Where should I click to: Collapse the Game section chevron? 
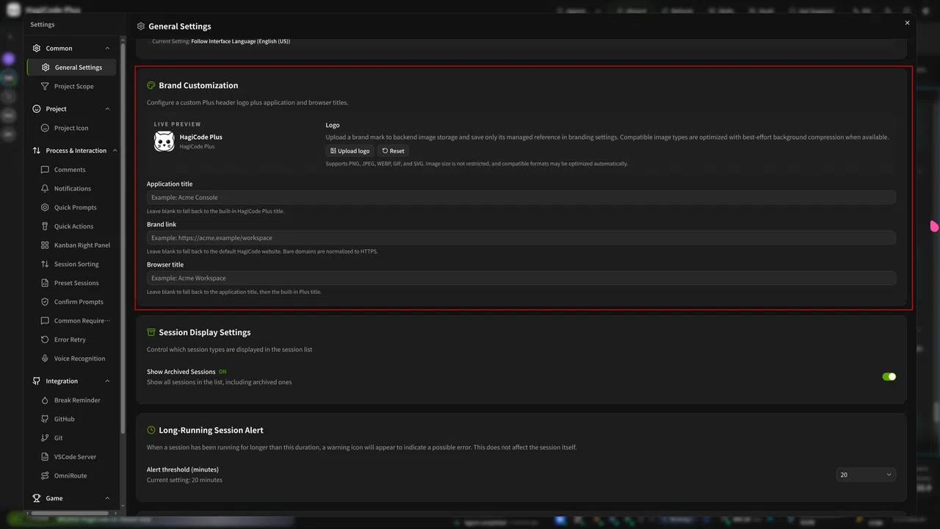click(107, 498)
